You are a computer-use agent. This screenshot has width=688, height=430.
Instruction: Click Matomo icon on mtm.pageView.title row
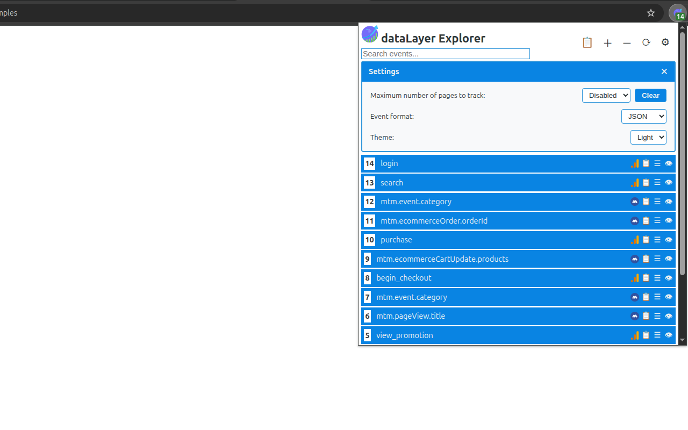pyautogui.click(x=635, y=316)
